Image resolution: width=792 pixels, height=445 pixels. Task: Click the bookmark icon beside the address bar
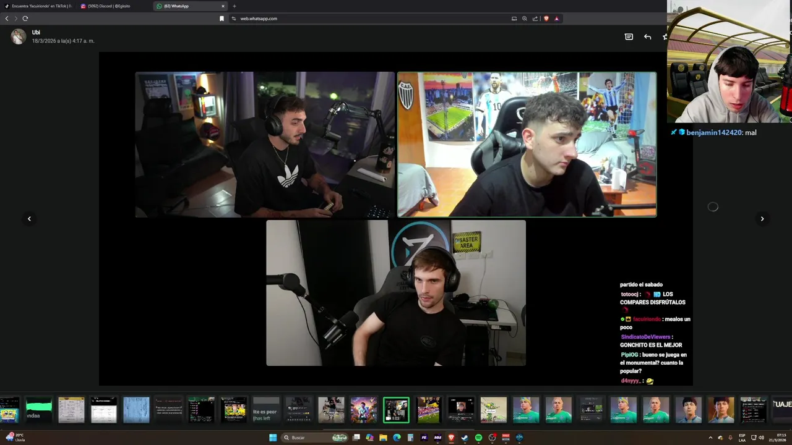pyautogui.click(x=222, y=19)
